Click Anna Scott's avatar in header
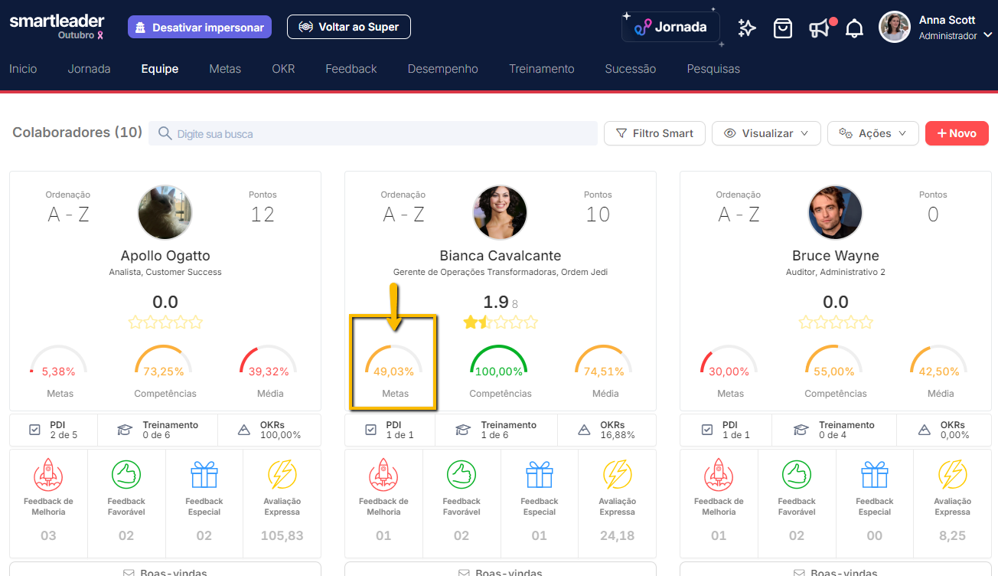 click(x=895, y=27)
